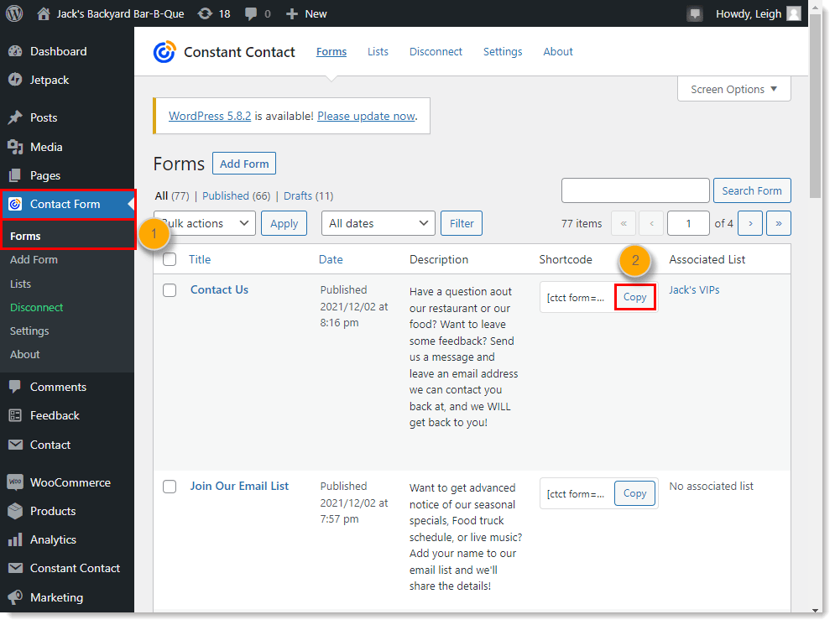Check the select-all checkbox in the forms table header

coord(170,259)
